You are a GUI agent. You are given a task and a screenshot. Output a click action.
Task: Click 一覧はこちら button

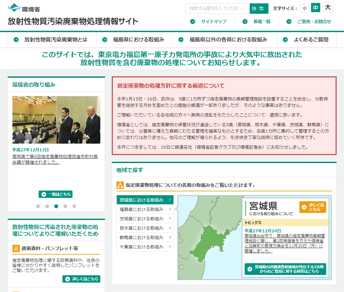pyautogui.click(x=55, y=194)
